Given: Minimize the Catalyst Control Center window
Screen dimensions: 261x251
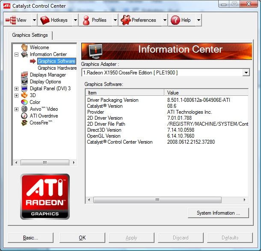Looking at the screenshot, I should coord(224,4).
